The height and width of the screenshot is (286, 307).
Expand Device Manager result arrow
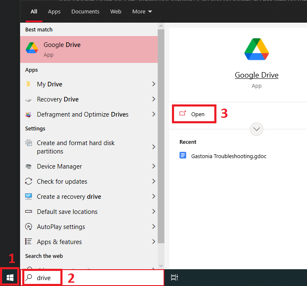[x=153, y=166]
